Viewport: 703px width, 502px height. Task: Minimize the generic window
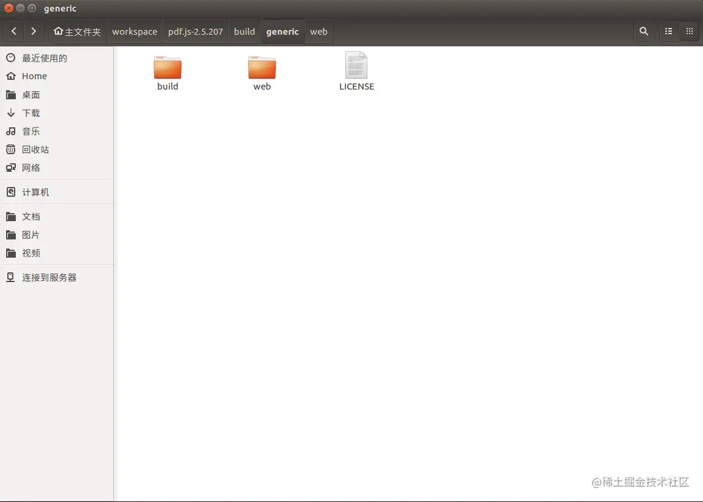(20, 8)
